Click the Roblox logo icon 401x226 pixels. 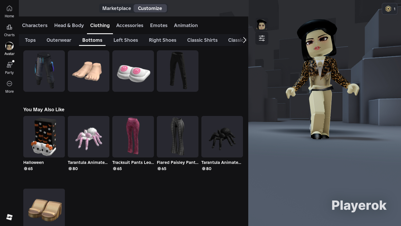point(9,217)
